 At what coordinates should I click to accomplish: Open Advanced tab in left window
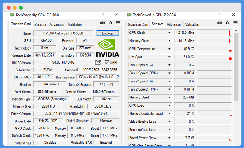coord(57,25)
